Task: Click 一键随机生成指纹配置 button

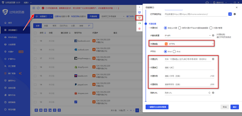Action: coord(157,107)
